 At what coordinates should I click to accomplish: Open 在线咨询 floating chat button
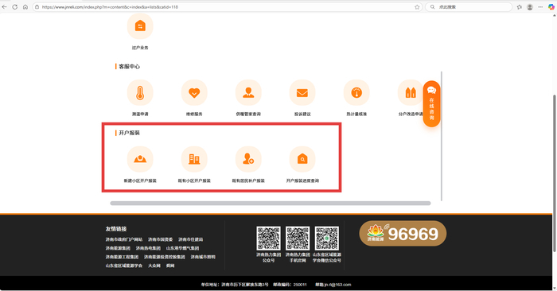[431, 104]
